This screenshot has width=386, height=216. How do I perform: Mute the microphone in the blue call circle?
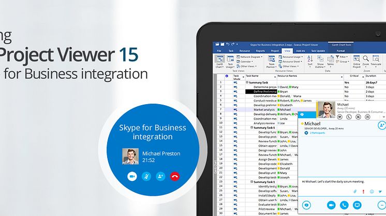pyautogui.click(x=146, y=176)
